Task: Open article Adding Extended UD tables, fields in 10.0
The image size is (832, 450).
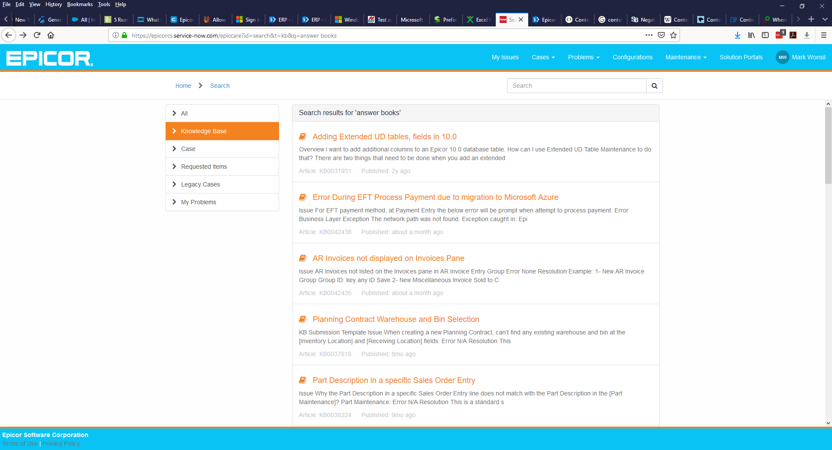Action: (384, 137)
